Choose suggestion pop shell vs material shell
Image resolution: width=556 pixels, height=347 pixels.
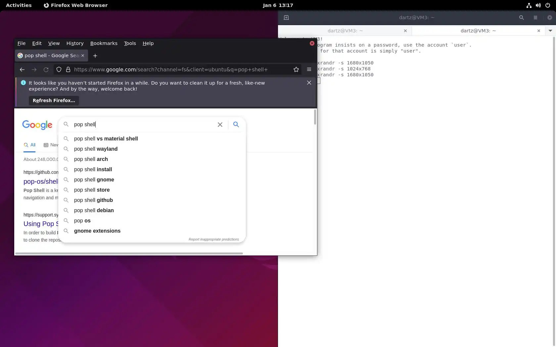152,139
